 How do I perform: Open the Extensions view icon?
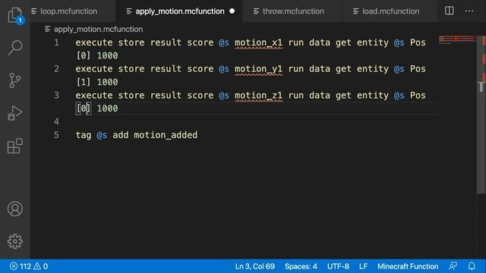tap(15, 146)
